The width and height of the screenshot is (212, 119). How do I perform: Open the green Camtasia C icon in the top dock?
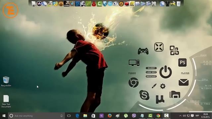point(99,4)
